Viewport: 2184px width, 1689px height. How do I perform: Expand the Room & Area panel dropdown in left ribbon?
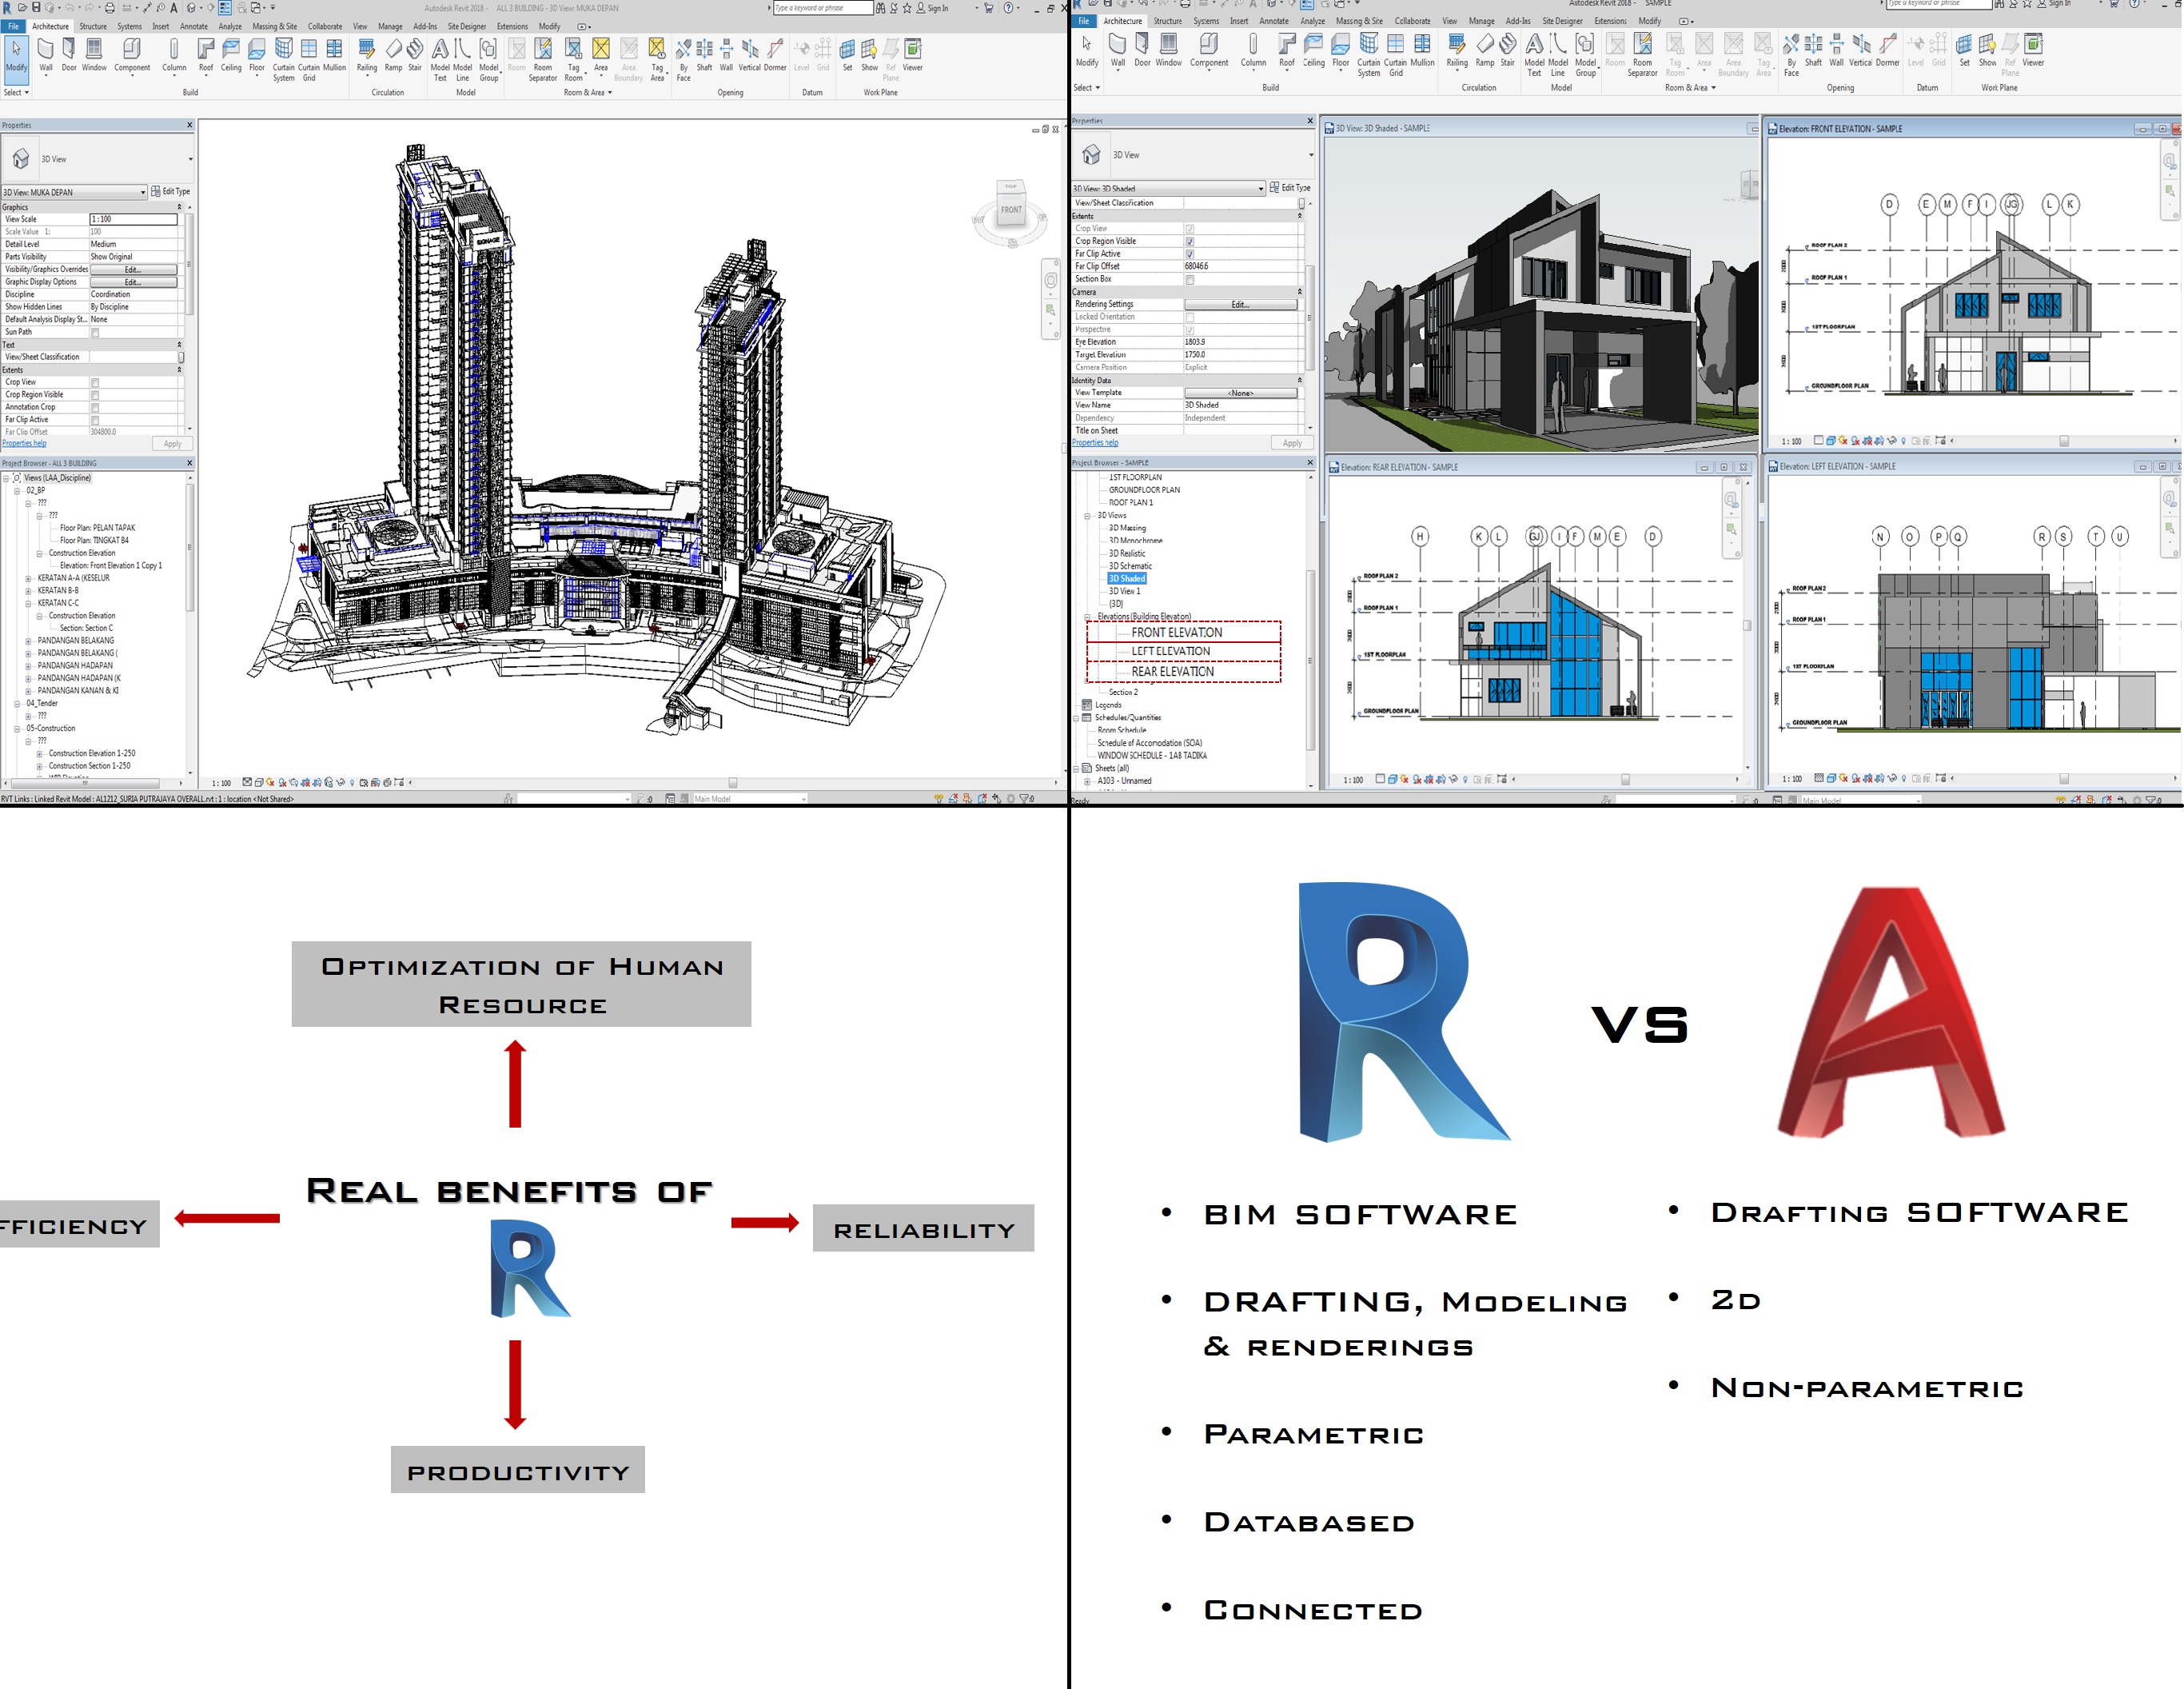click(x=588, y=92)
